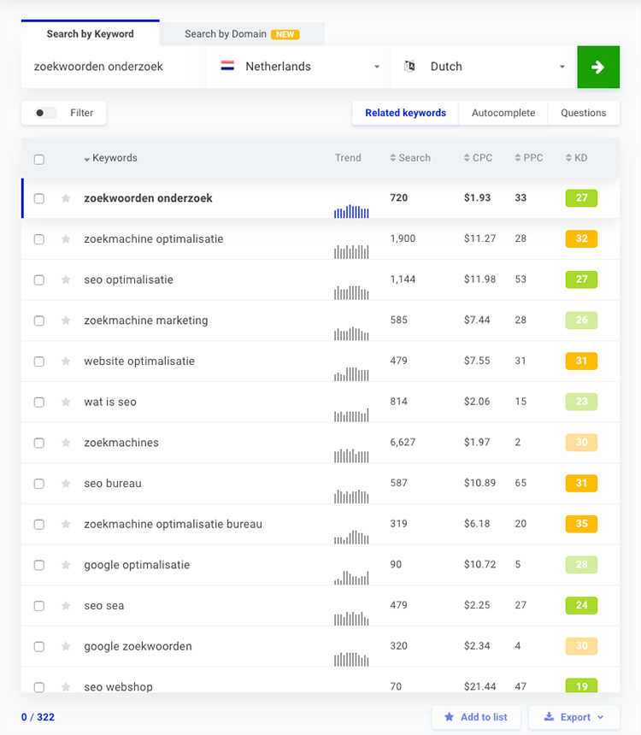This screenshot has height=735, width=641.
Task: Click the green KD score badge for 'wat is seo'
Action: 581,402
